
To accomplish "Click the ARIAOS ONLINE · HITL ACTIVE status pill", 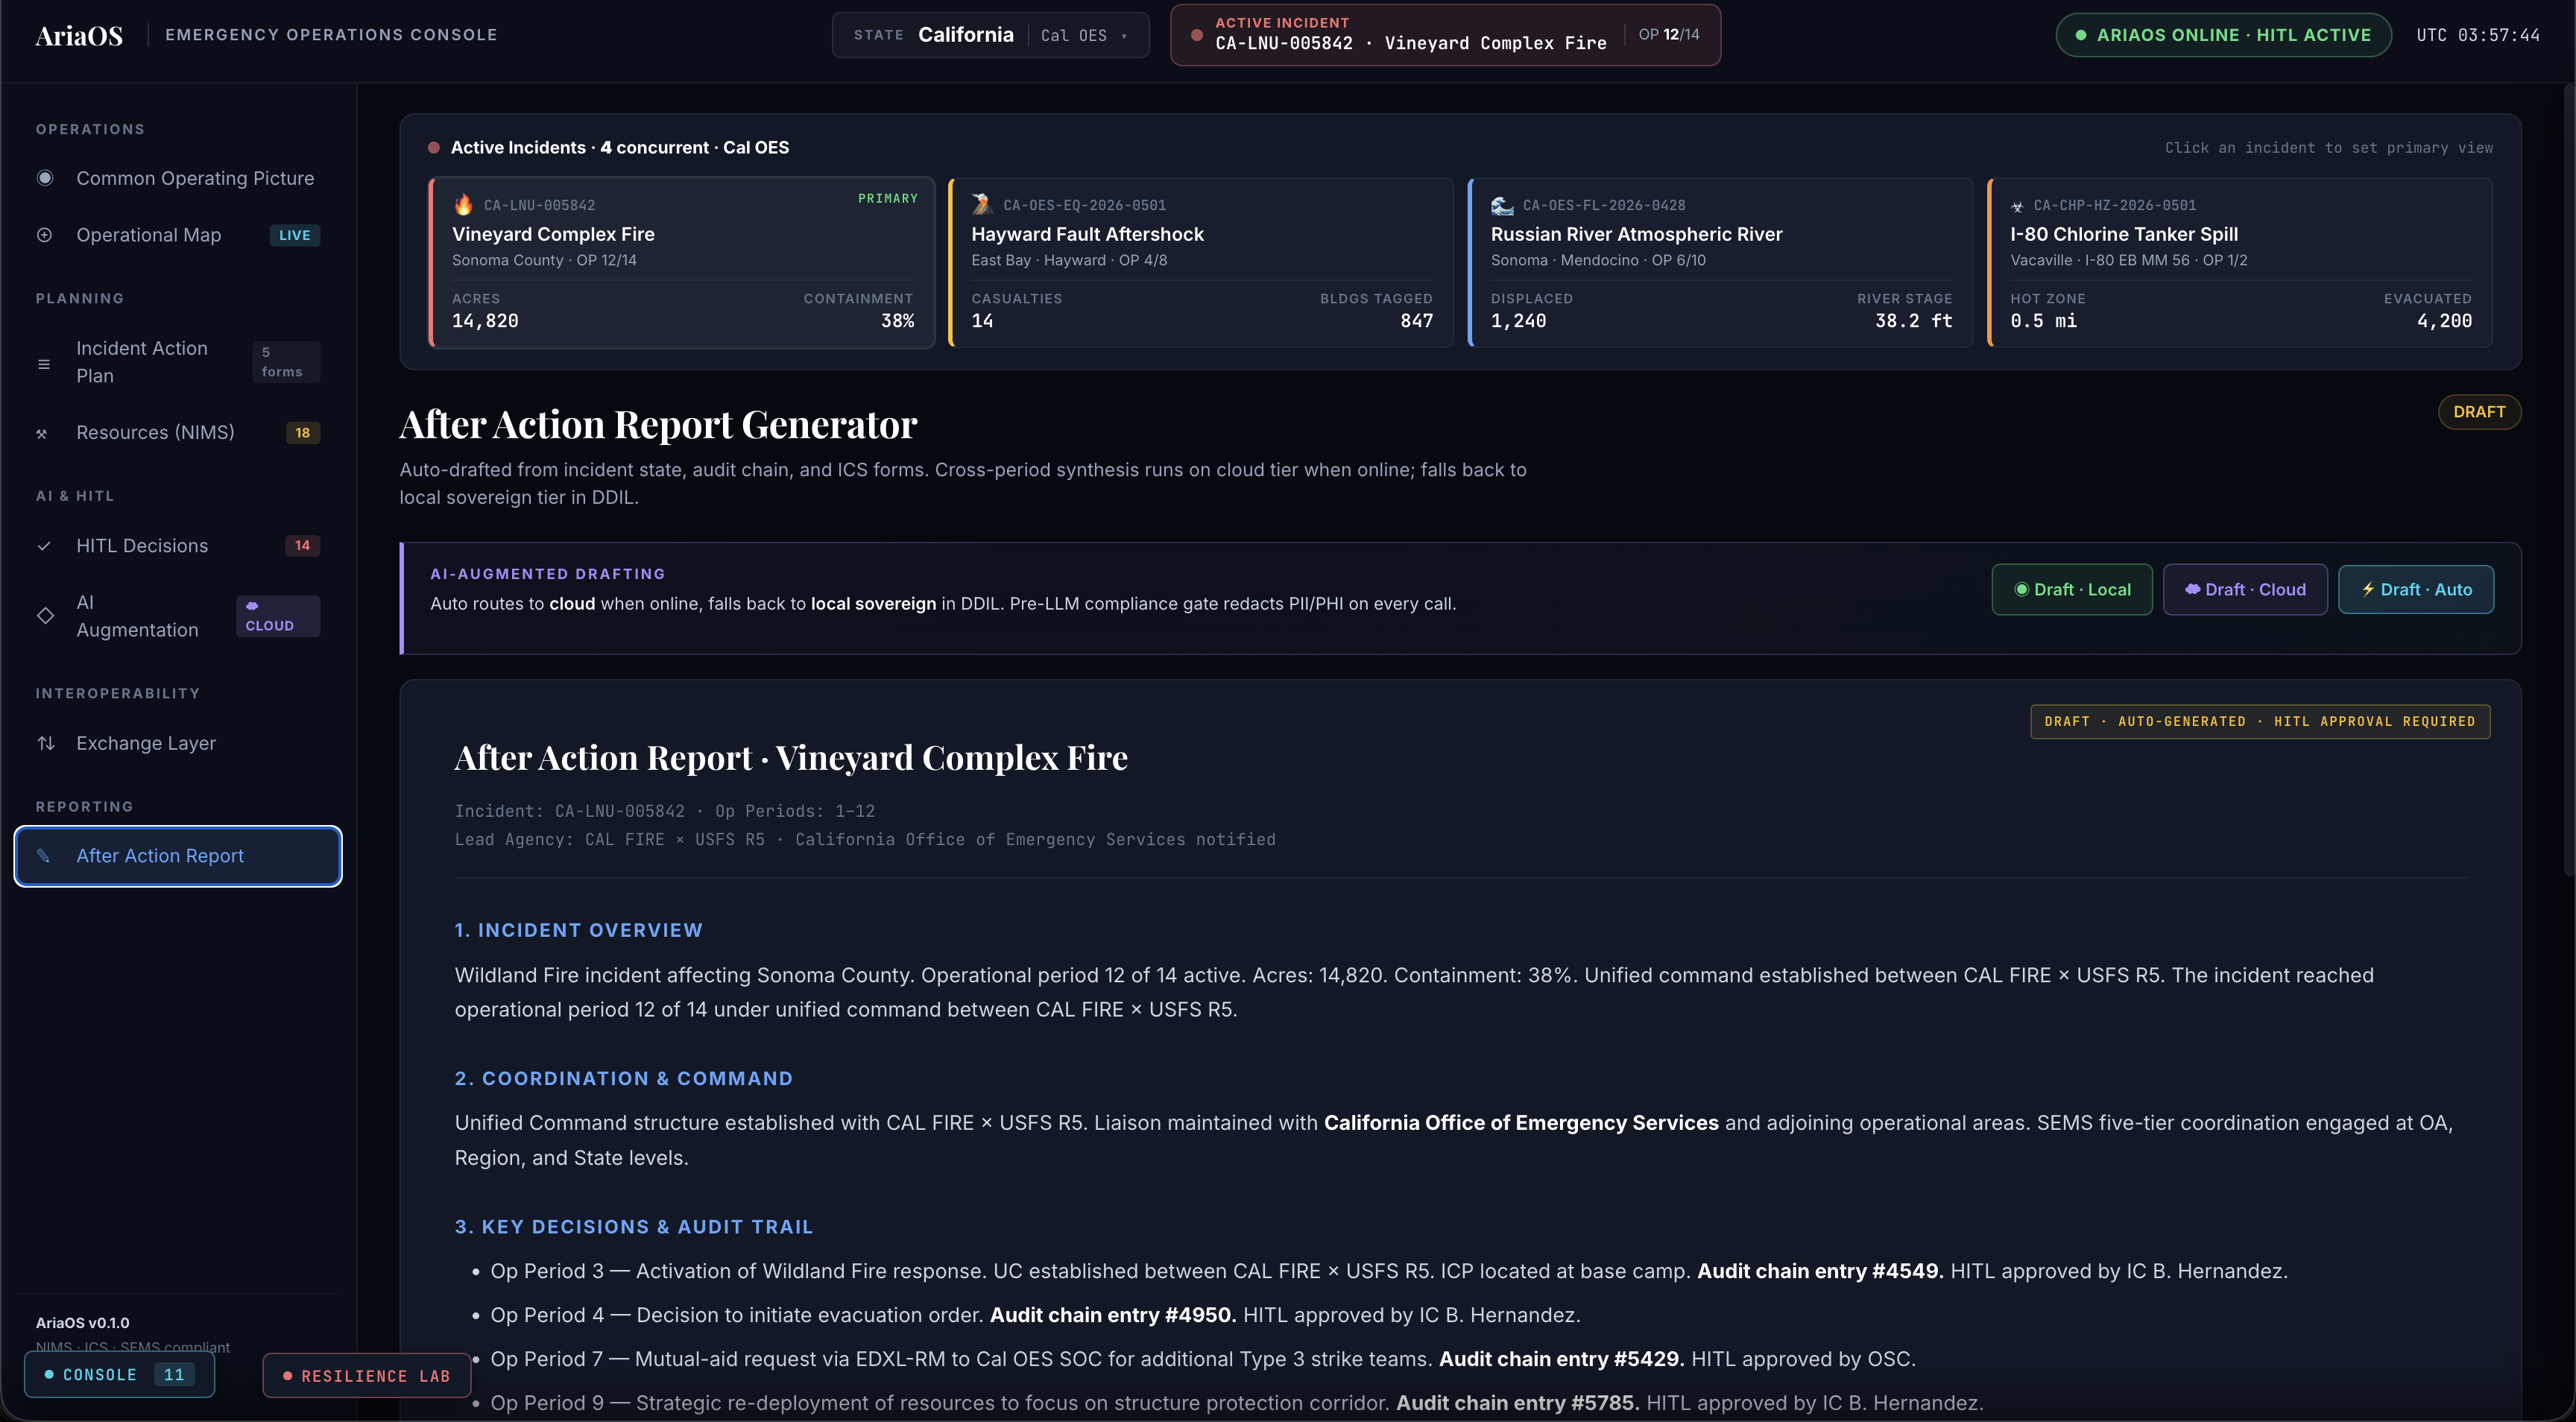I will click(x=2223, y=35).
